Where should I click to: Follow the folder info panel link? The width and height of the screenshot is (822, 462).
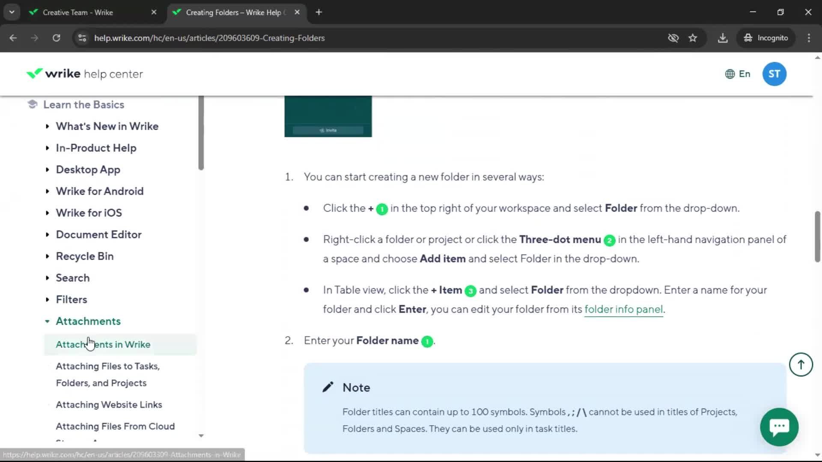pos(623,309)
